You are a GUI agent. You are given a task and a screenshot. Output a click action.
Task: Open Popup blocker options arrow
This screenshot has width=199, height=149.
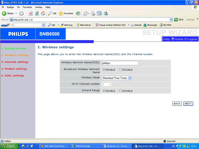click(x=129, y=25)
